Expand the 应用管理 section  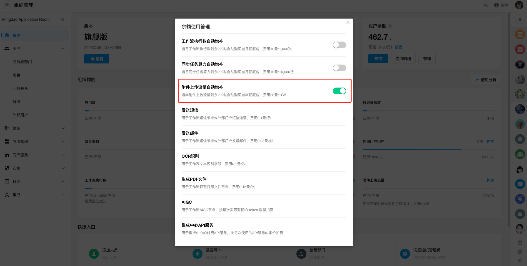coord(63,142)
